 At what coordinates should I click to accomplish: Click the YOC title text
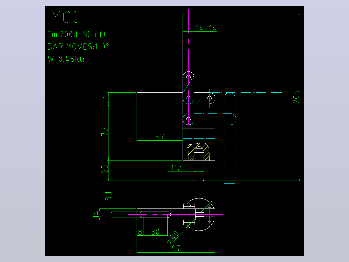[65, 17]
